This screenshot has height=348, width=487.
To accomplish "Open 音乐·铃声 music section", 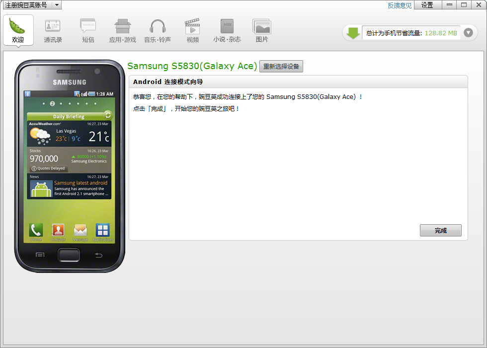I will pos(158,31).
